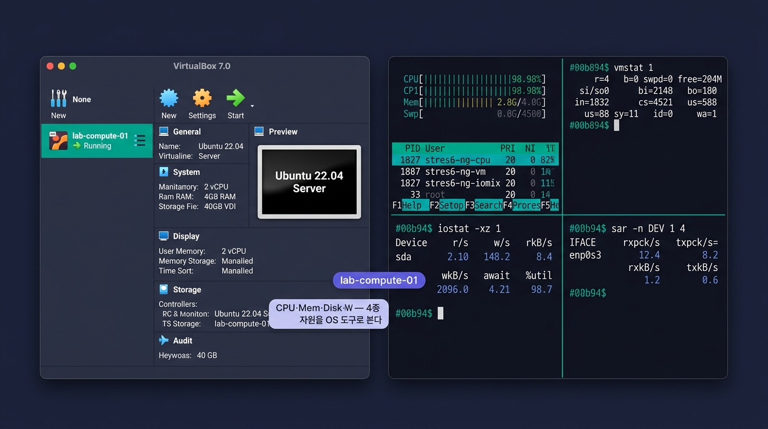This screenshot has height=429, width=768.
Task: Select the w/s value '148.2'
Action: (x=497, y=257)
